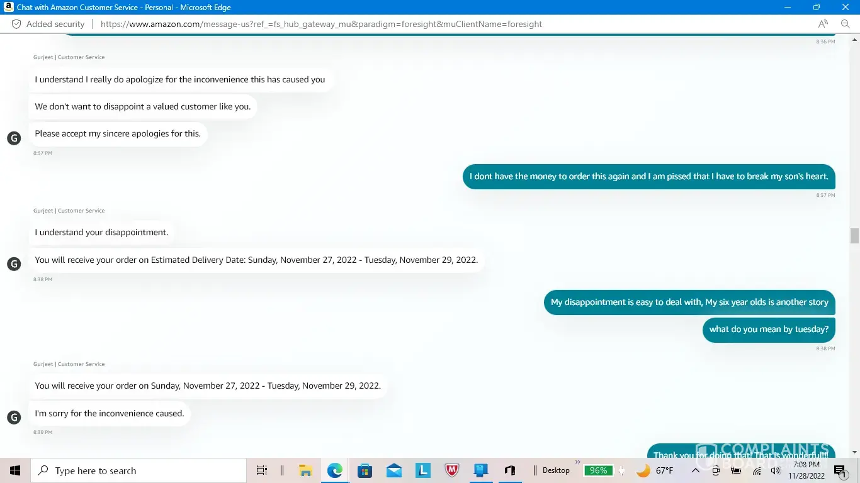Open the Read aloud tool

click(823, 24)
